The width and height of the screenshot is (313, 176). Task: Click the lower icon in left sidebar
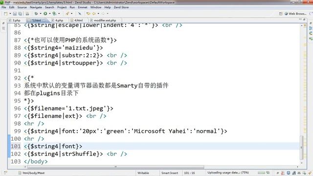(x=3, y=28)
